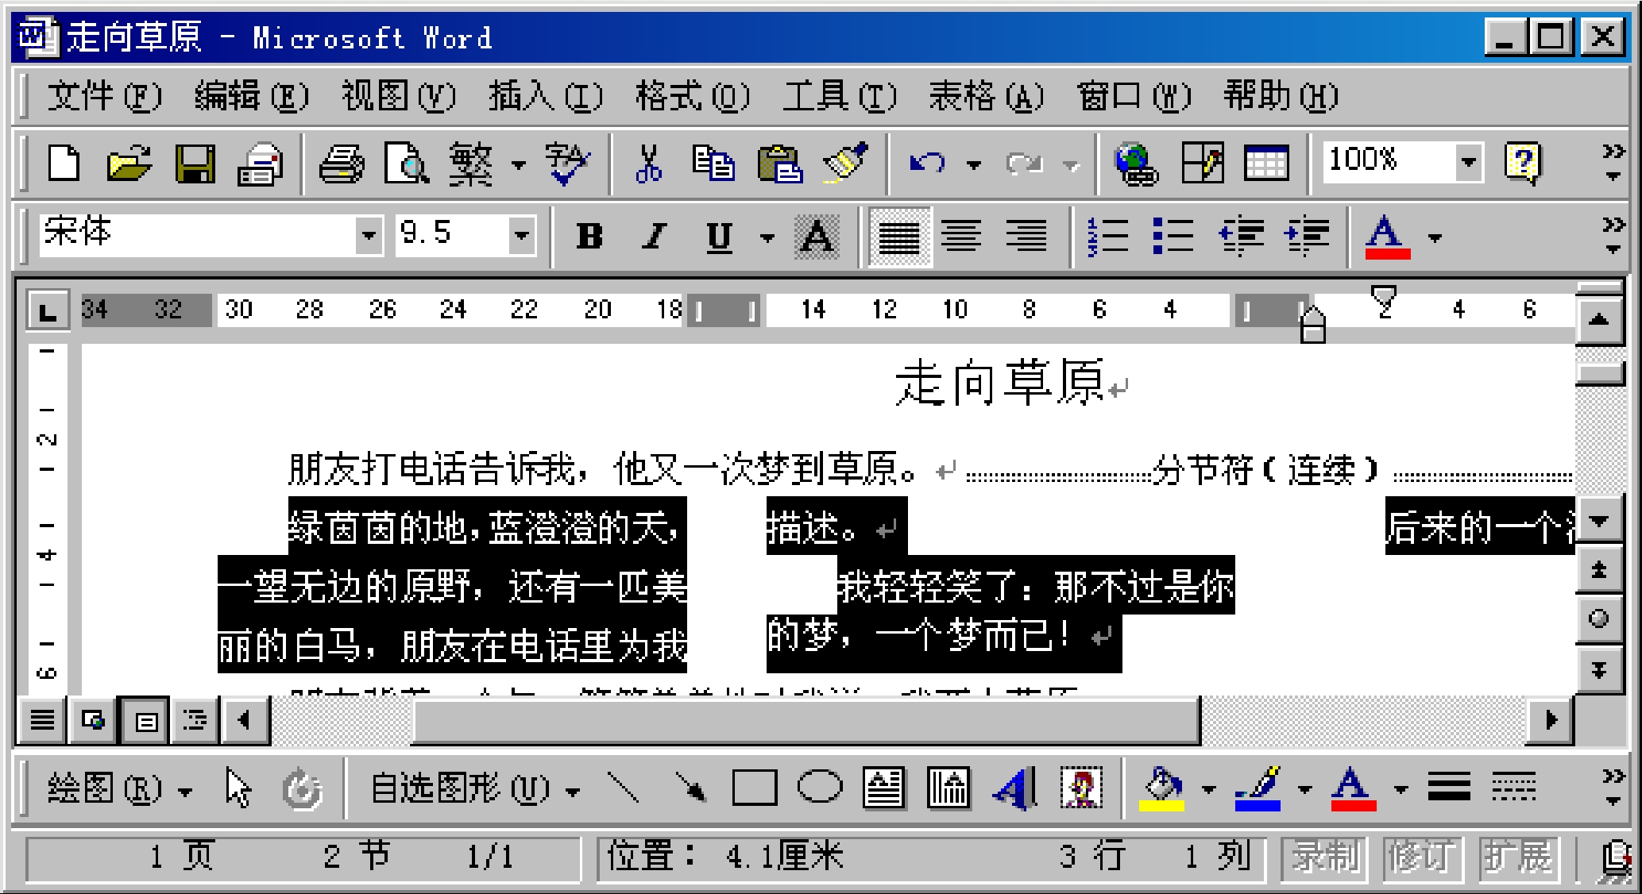Open the font size 9.5 dropdown

tap(521, 236)
